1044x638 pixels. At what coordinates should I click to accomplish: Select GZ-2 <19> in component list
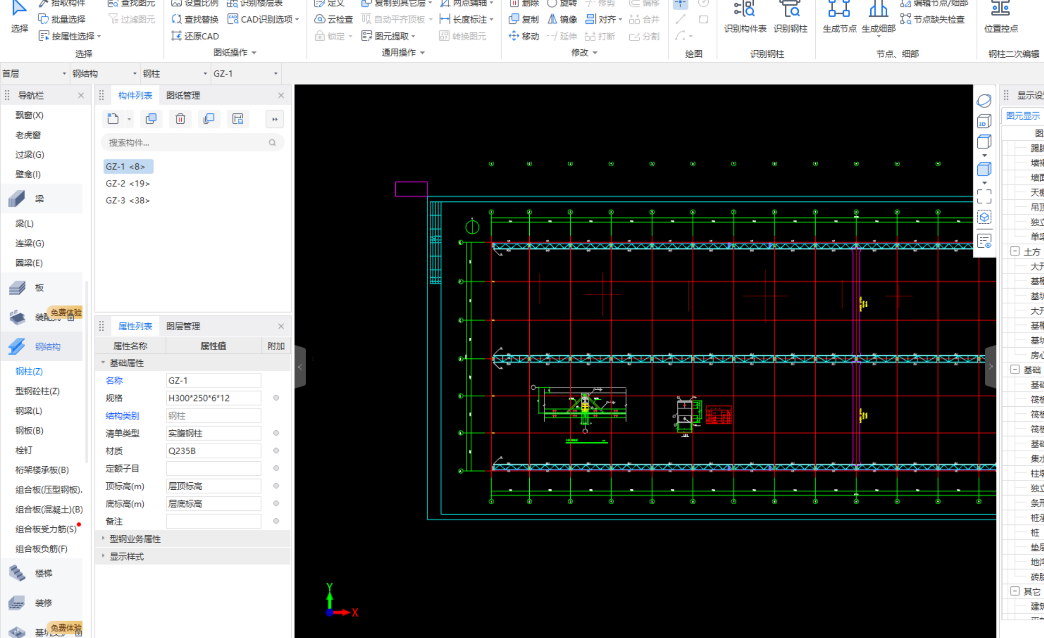point(128,183)
